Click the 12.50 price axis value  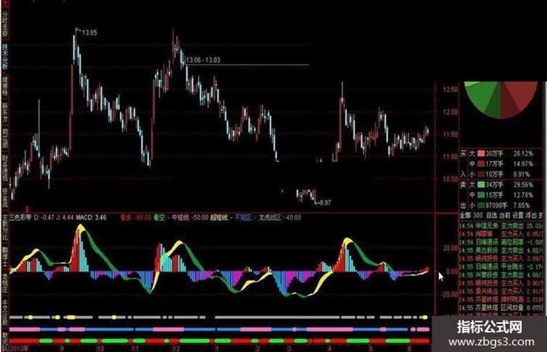[450, 90]
